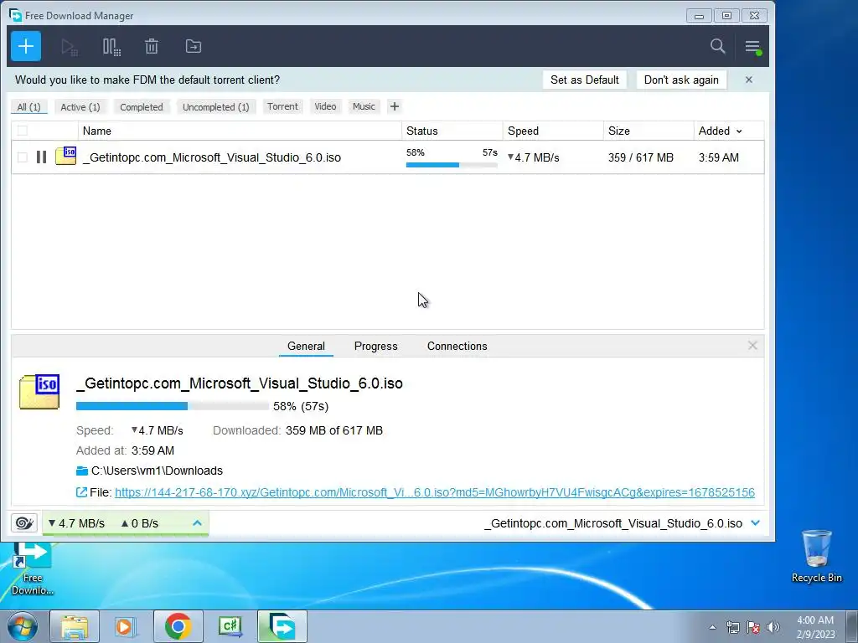858x643 pixels.
Task: Select the Torrent filter tab
Action: (282, 106)
